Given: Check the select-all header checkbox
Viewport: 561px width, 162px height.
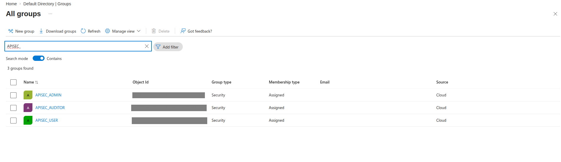Looking at the screenshot, I should click(13, 82).
